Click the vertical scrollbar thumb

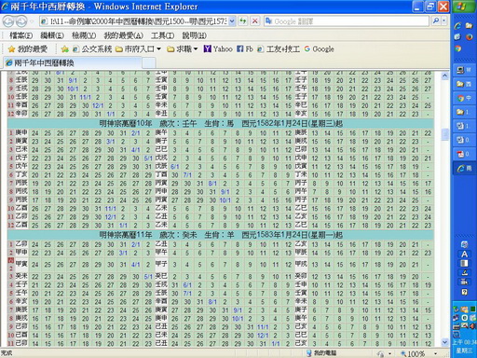point(444,134)
